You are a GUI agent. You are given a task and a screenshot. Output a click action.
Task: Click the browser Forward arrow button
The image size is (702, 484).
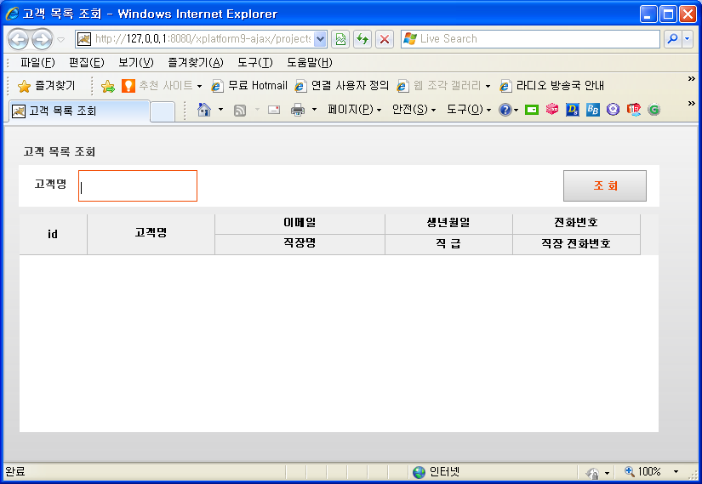(x=42, y=39)
